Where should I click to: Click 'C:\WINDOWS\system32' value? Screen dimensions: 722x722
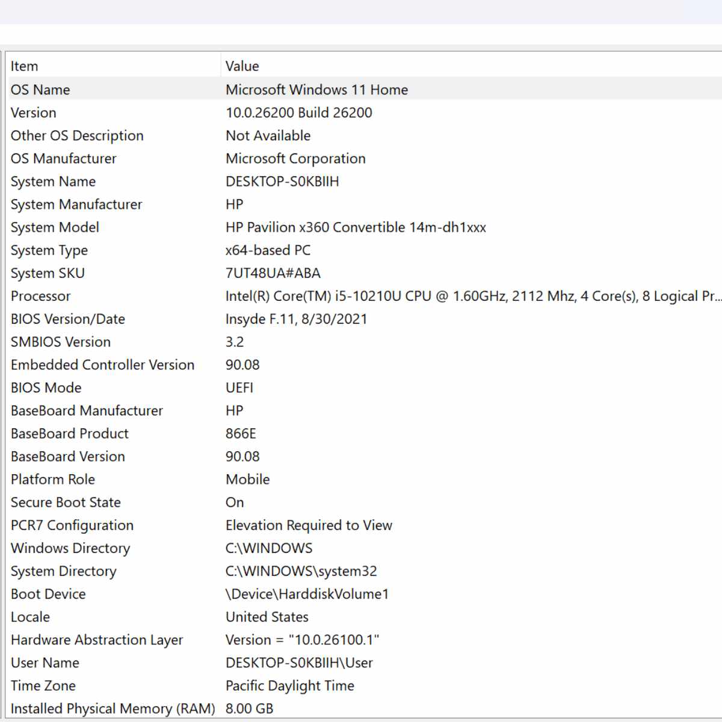coord(301,571)
